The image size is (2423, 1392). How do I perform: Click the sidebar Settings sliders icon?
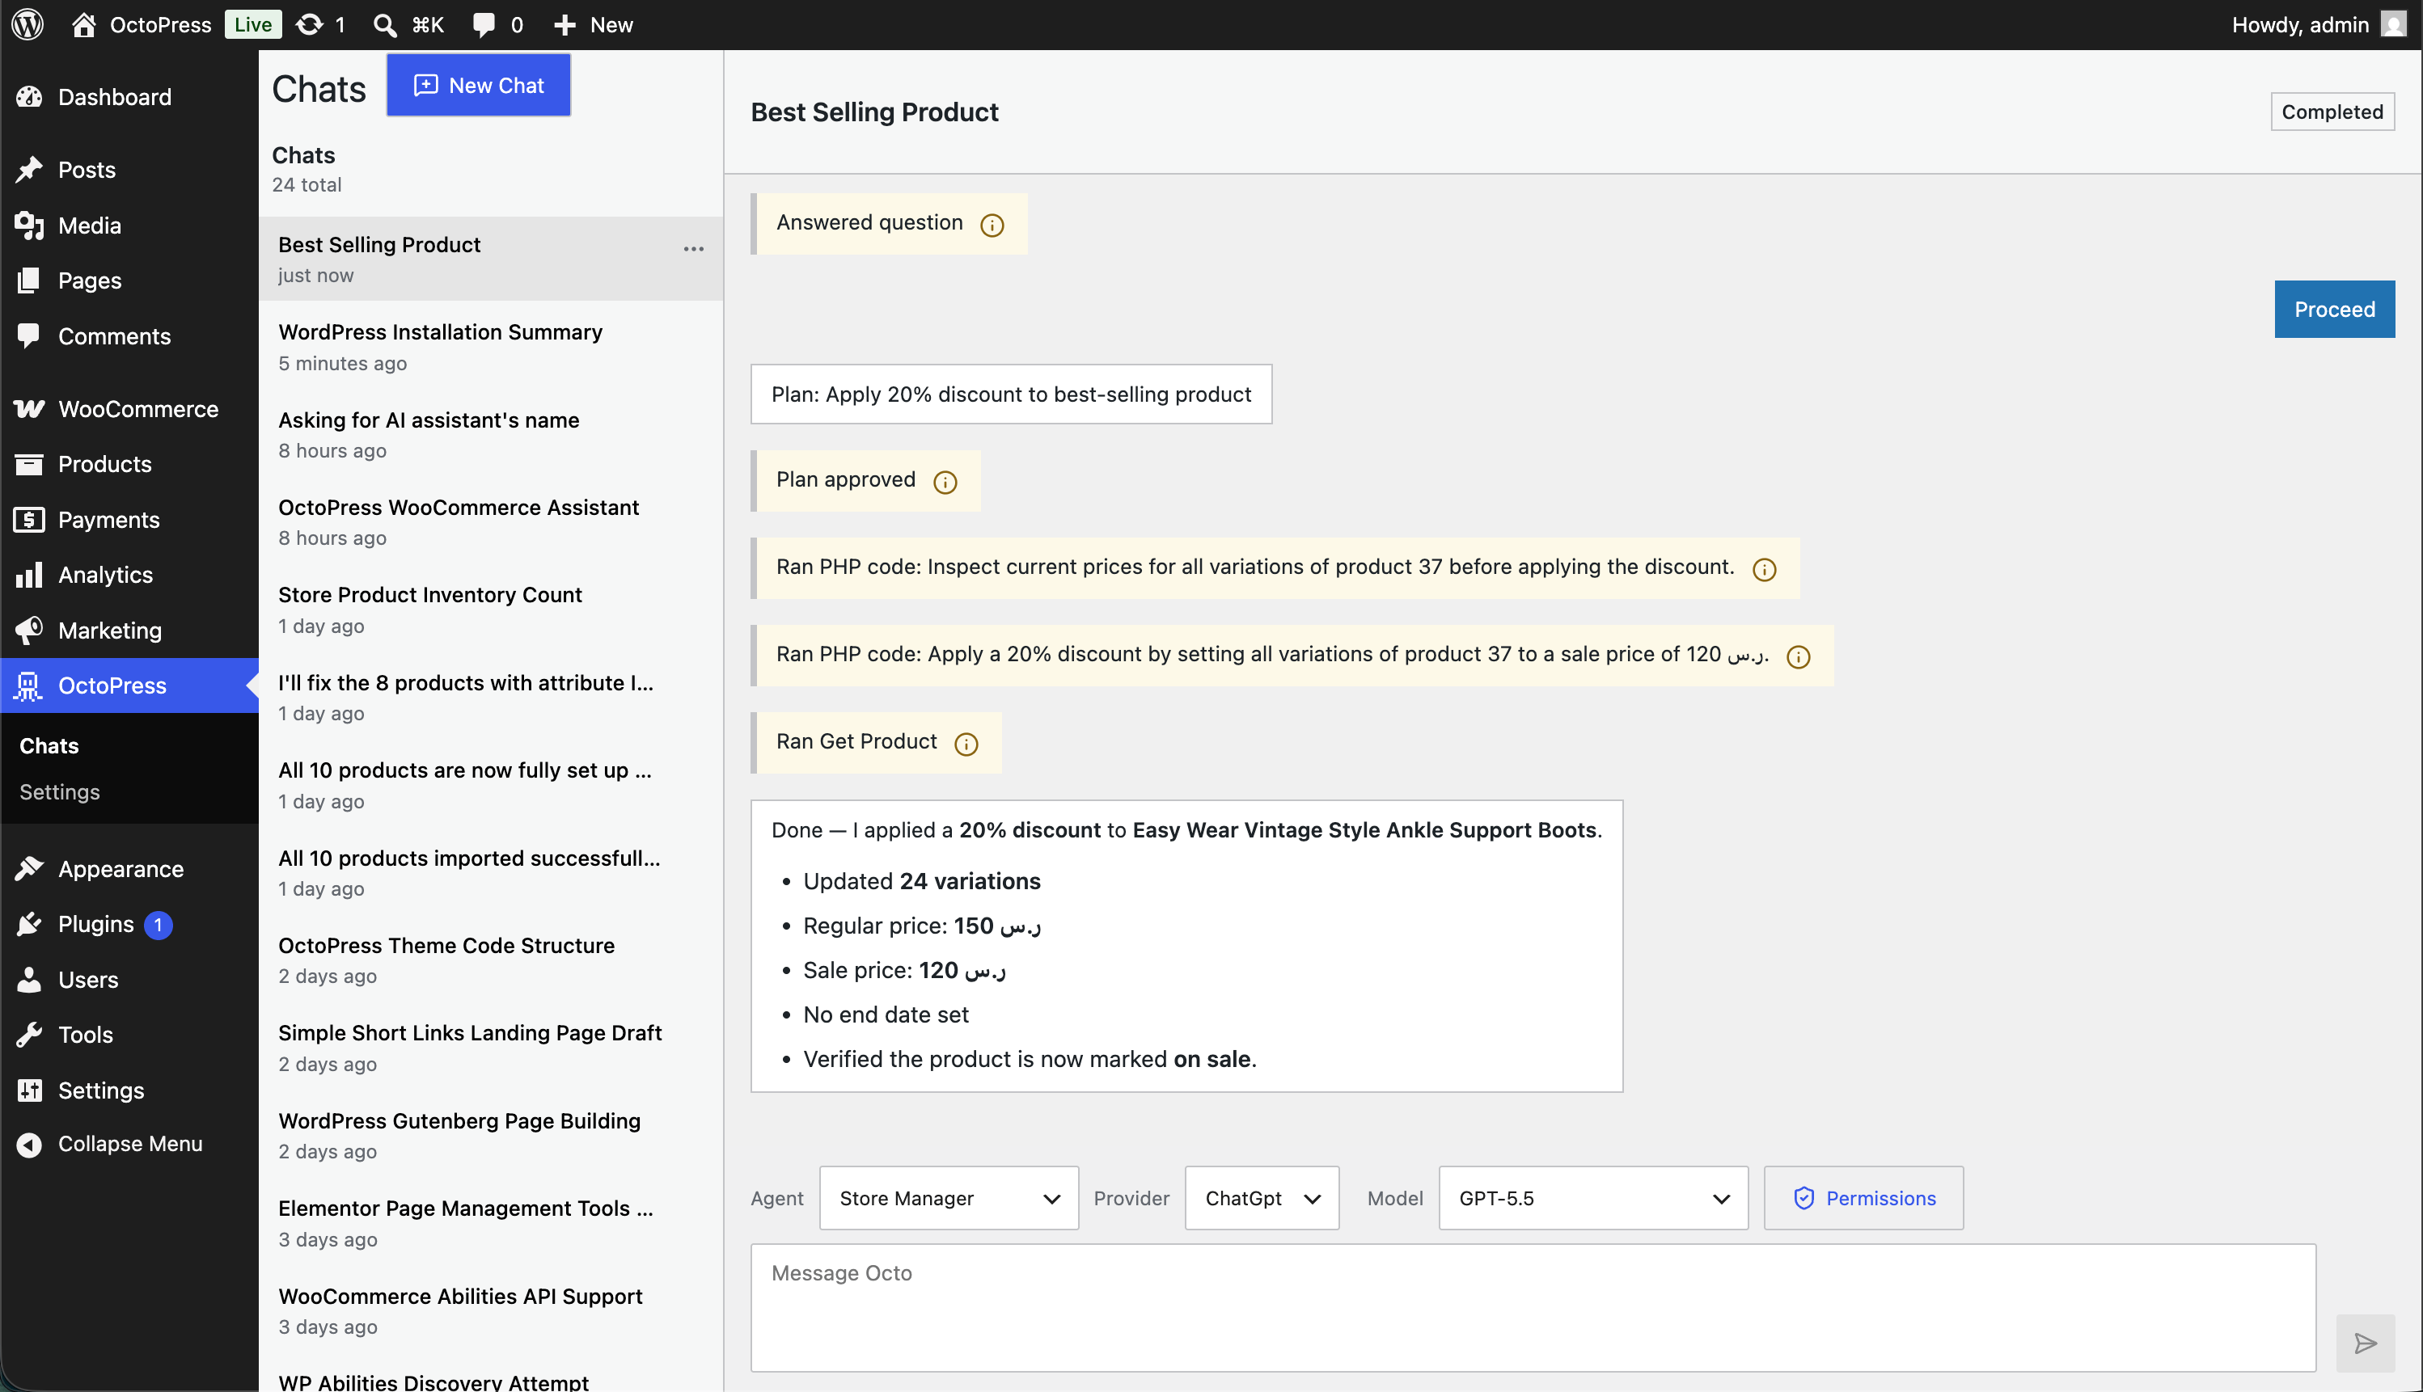pos(28,1090)
